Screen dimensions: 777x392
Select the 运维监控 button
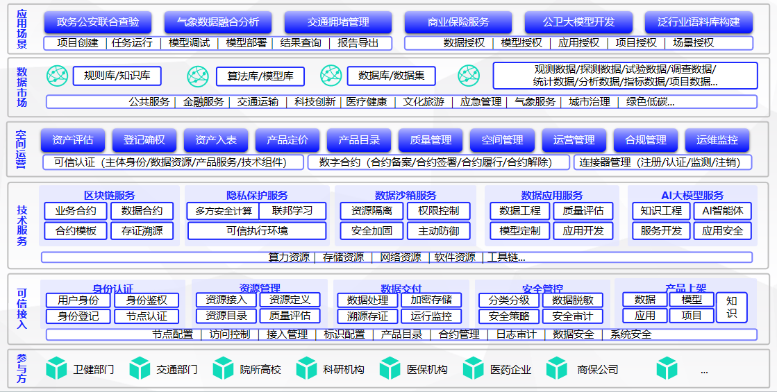(x=717, y=140)
